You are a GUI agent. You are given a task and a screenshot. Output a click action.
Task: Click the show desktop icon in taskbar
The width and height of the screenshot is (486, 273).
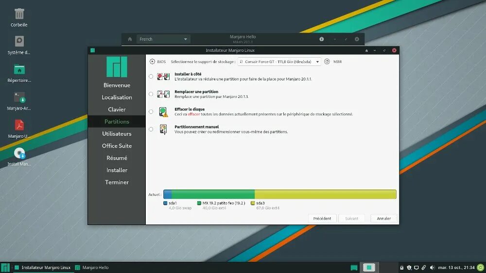pyautogui.click(x=354, y=268)
